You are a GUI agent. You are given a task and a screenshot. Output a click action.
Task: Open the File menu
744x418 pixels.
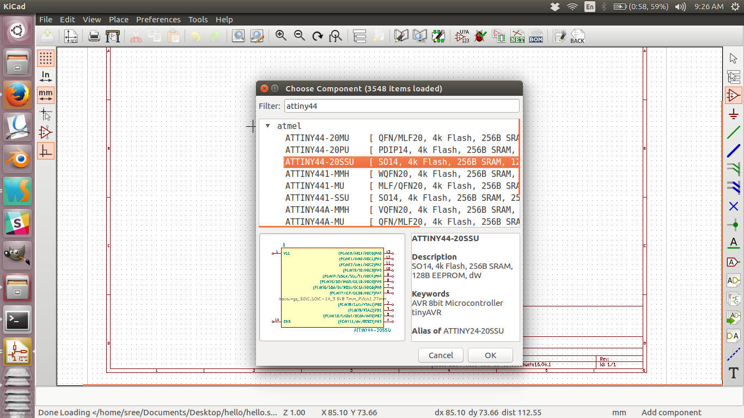pos(46,19)
